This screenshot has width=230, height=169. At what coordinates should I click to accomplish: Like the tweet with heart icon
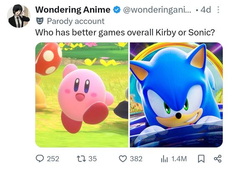click(123, 159)
